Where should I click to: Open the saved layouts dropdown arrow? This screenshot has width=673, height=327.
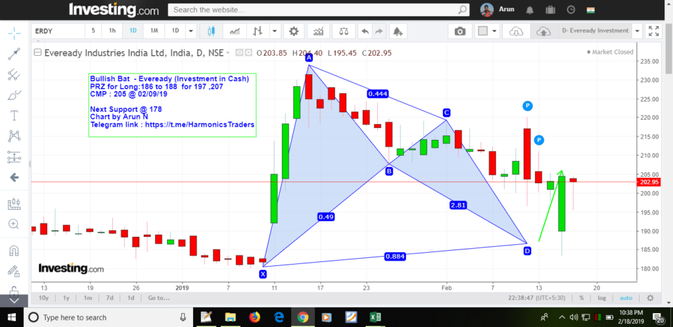click(x=637, y=31)
